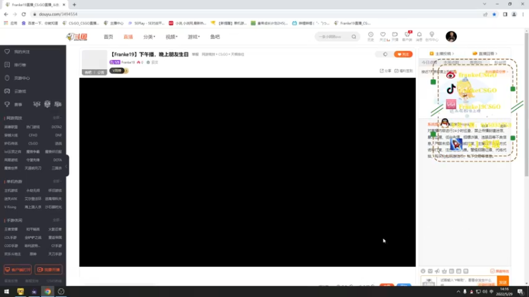Viewport: 529px width, 297px height.
Task: Open 鱼吧 in the navigation
Action: (215, 37)
